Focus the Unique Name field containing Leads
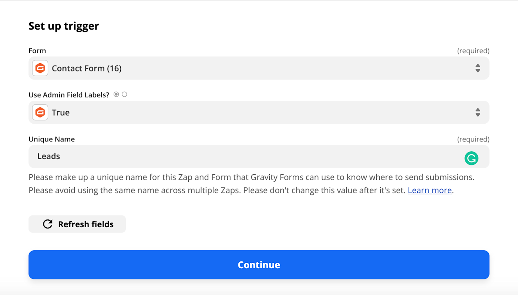518x295 pixels. [x=244, y=156]
